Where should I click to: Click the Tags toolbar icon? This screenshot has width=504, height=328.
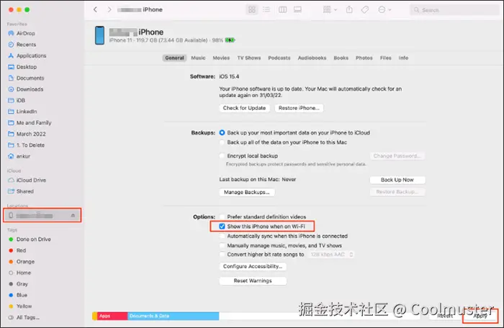tap(365, 9)
